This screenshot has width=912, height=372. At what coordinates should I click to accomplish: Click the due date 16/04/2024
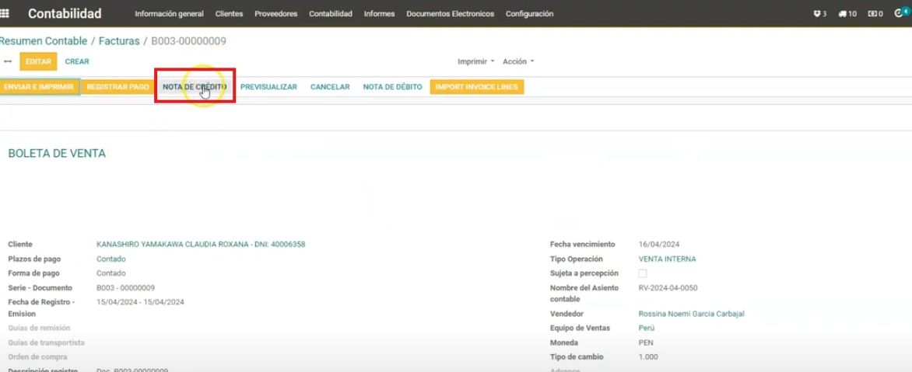tap(659, 245)
